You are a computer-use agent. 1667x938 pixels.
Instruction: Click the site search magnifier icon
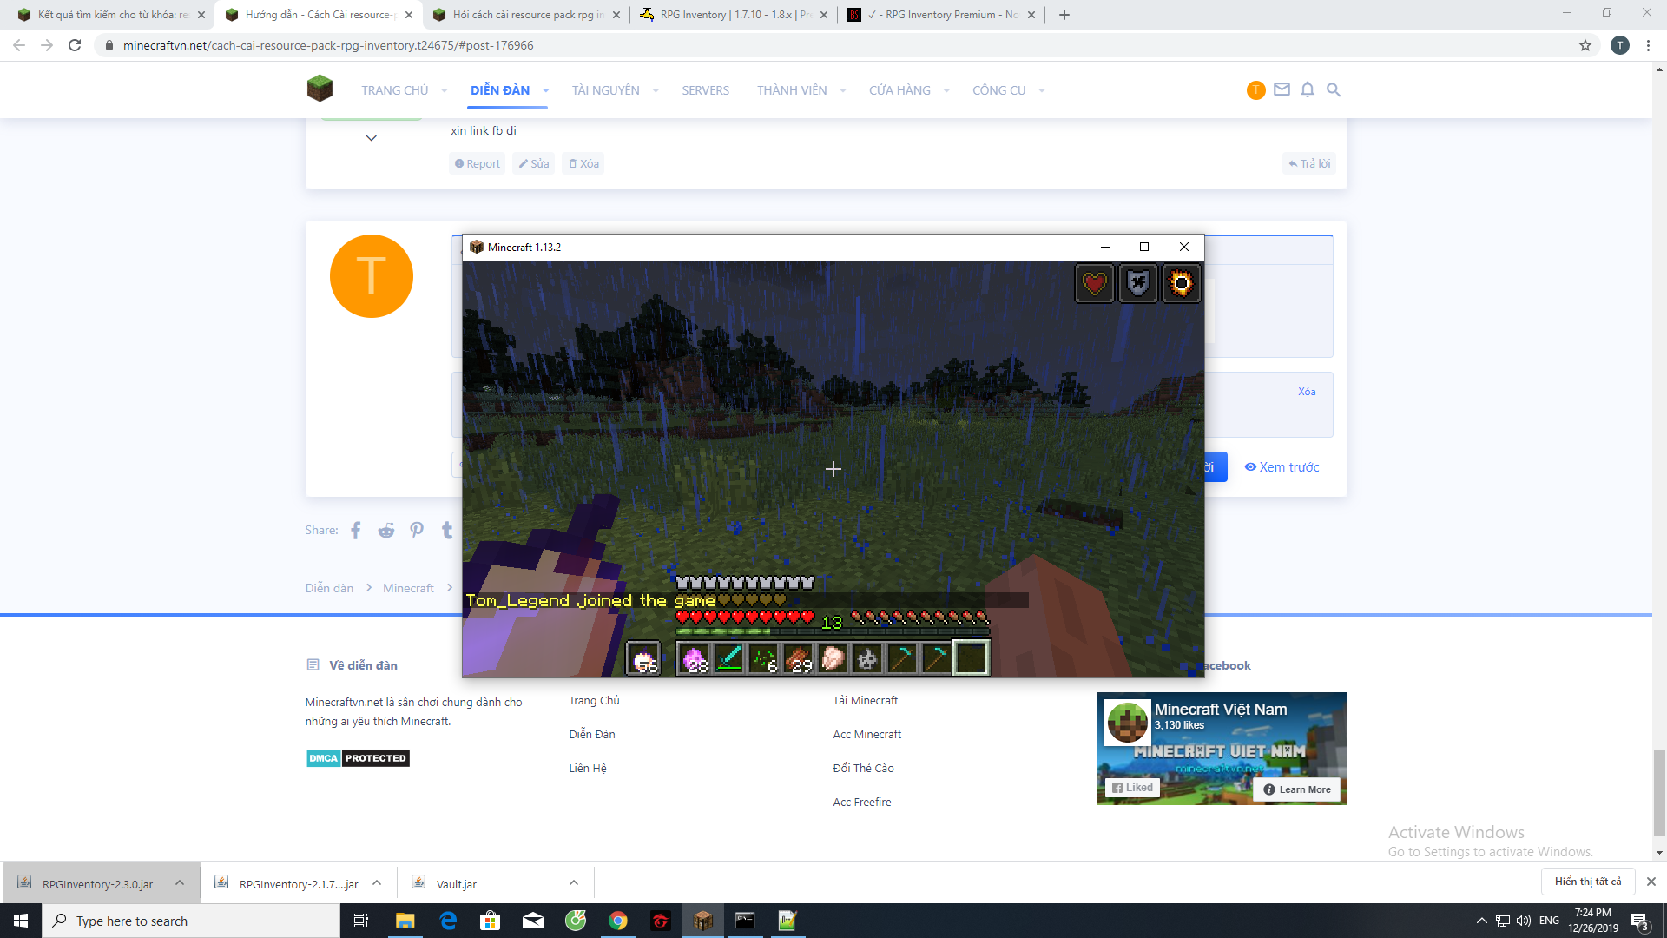pyautogui.click(x=1334, y=89)
